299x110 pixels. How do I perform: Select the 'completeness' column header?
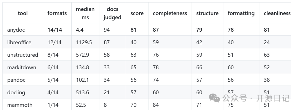click(170, 13)
